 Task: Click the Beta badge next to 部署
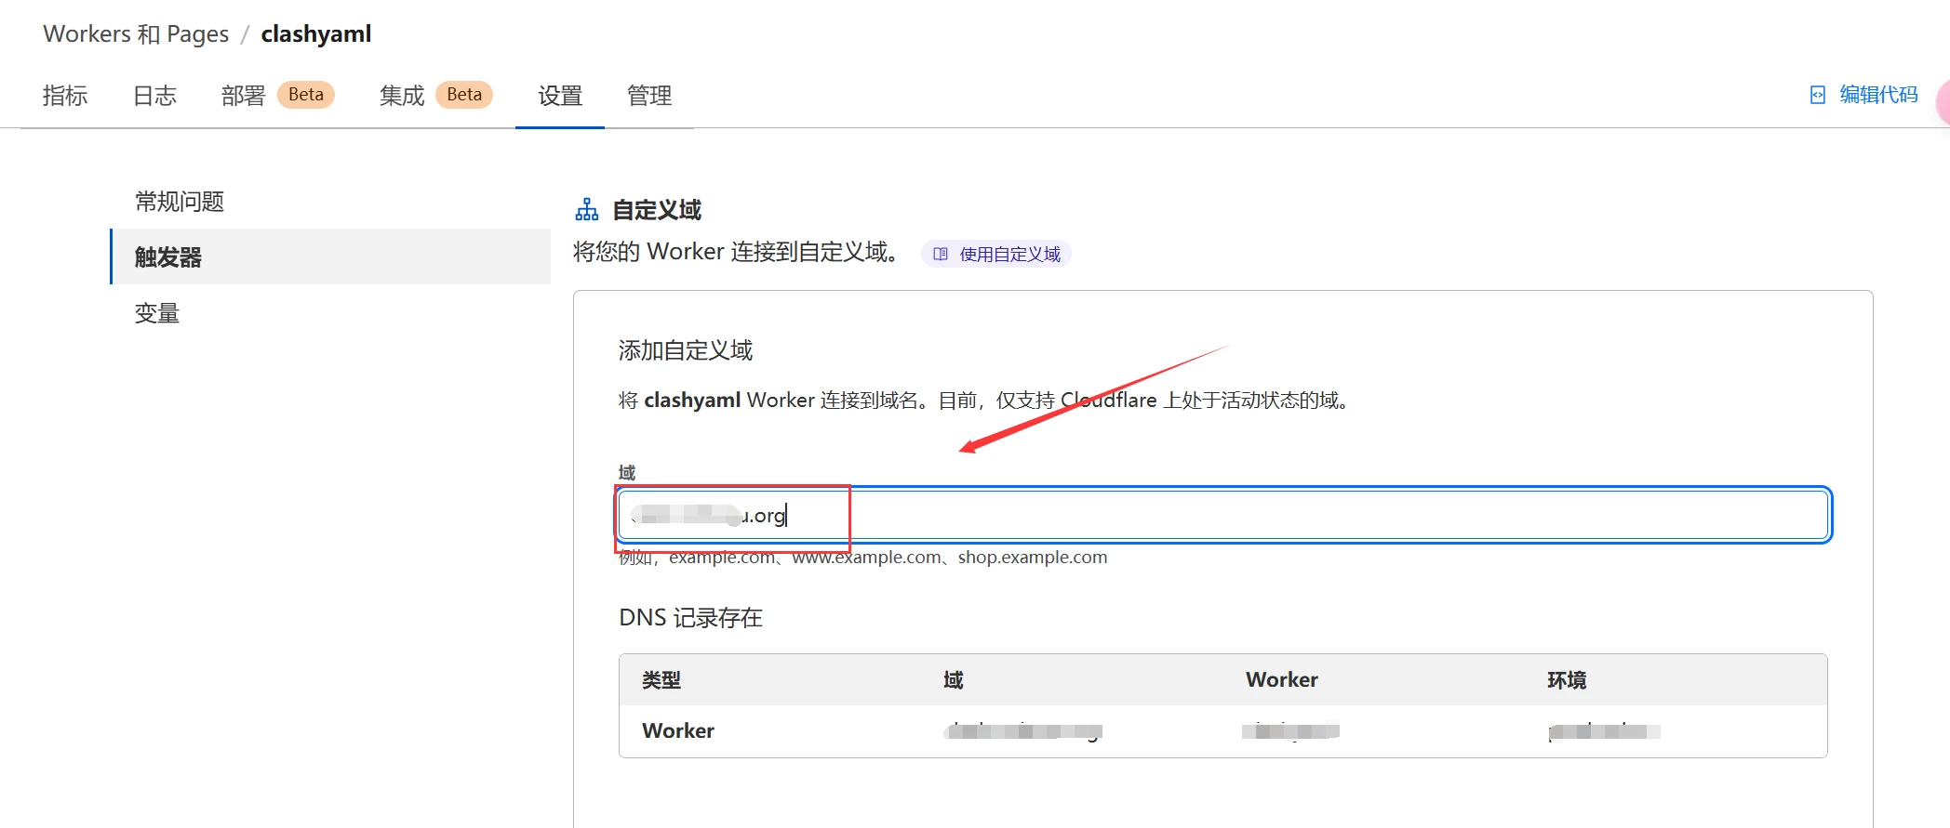(x=306, y=95)
